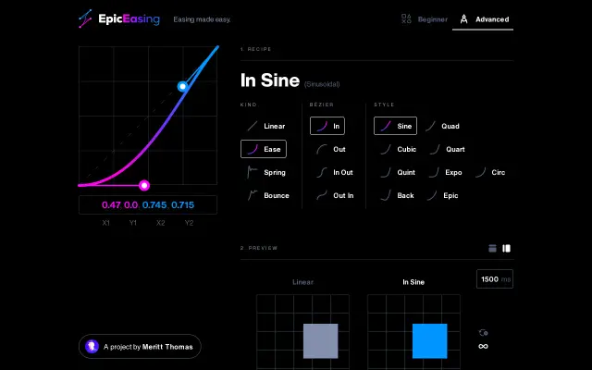This screenshot has height=370, width=592.
Task: Click the Out curve icon
Action: (x=322, y=149)
